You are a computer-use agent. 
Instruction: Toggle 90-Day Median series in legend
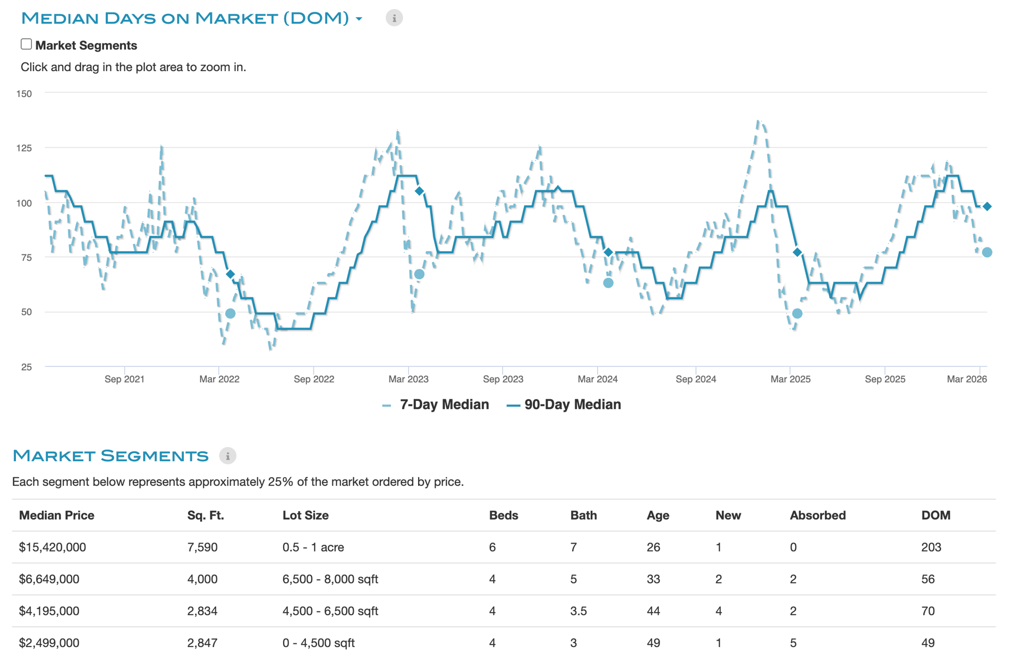[x=572, y=404]
